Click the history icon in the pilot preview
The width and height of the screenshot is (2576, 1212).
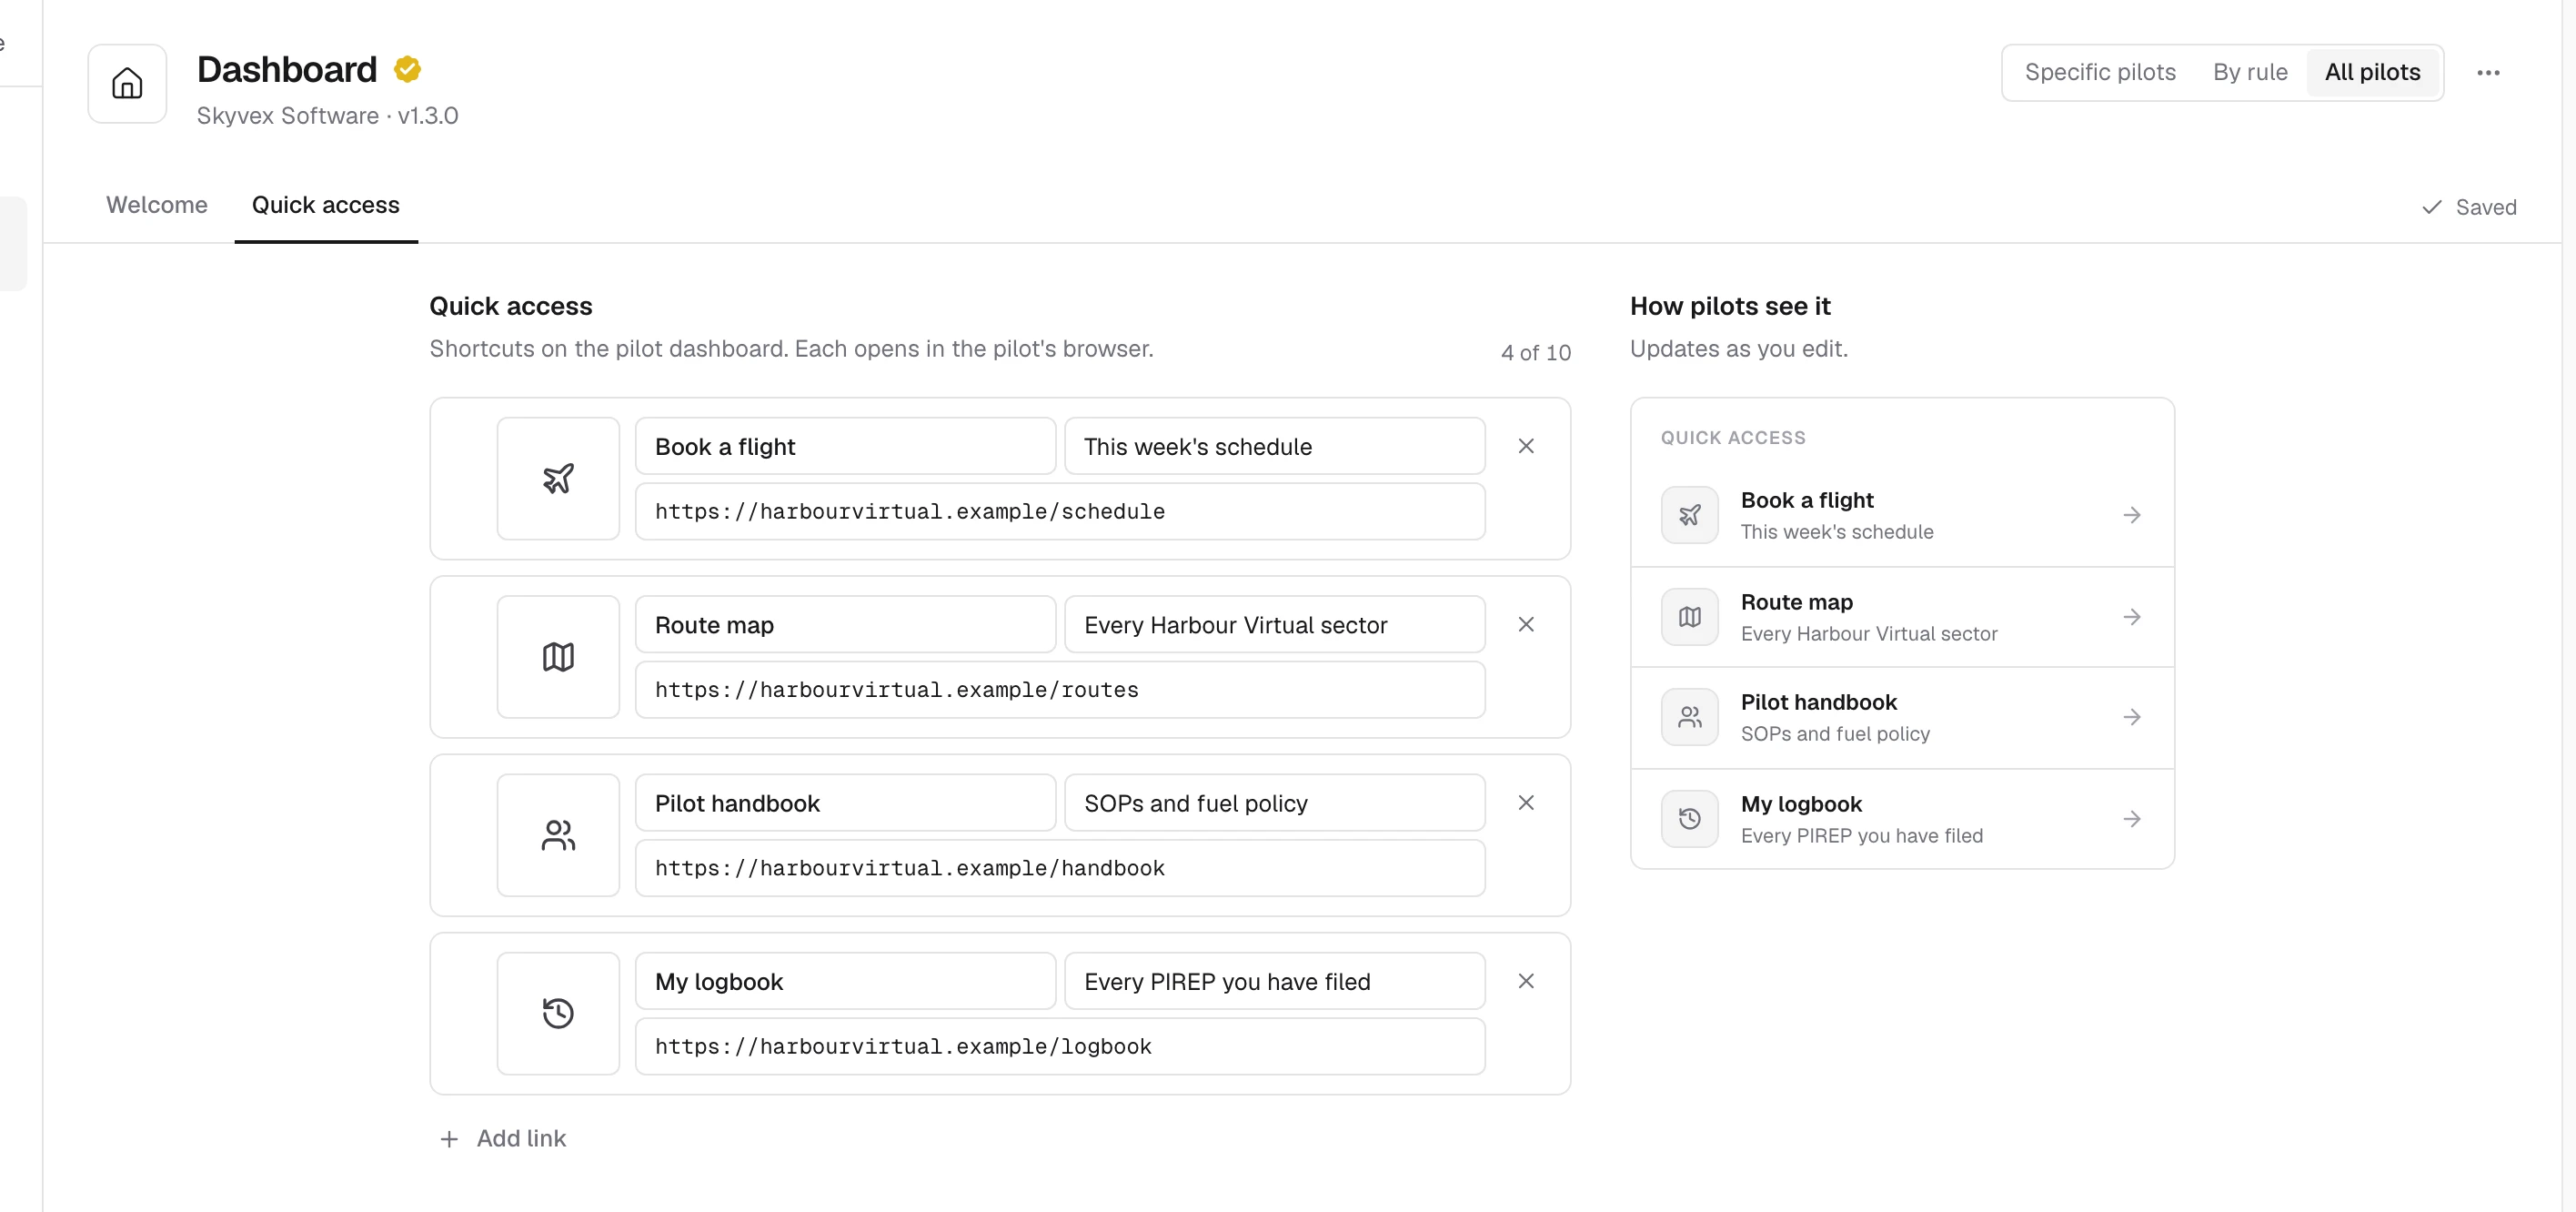1690,819
